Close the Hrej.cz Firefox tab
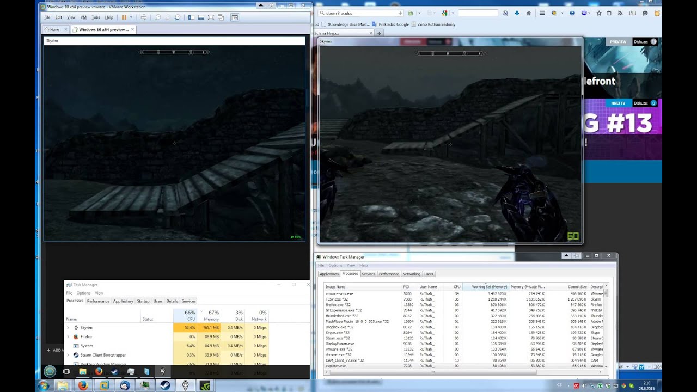 click(x=371, y=33)
